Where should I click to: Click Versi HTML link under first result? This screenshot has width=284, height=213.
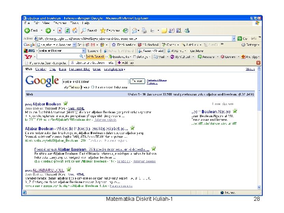(x=76, y=108)
